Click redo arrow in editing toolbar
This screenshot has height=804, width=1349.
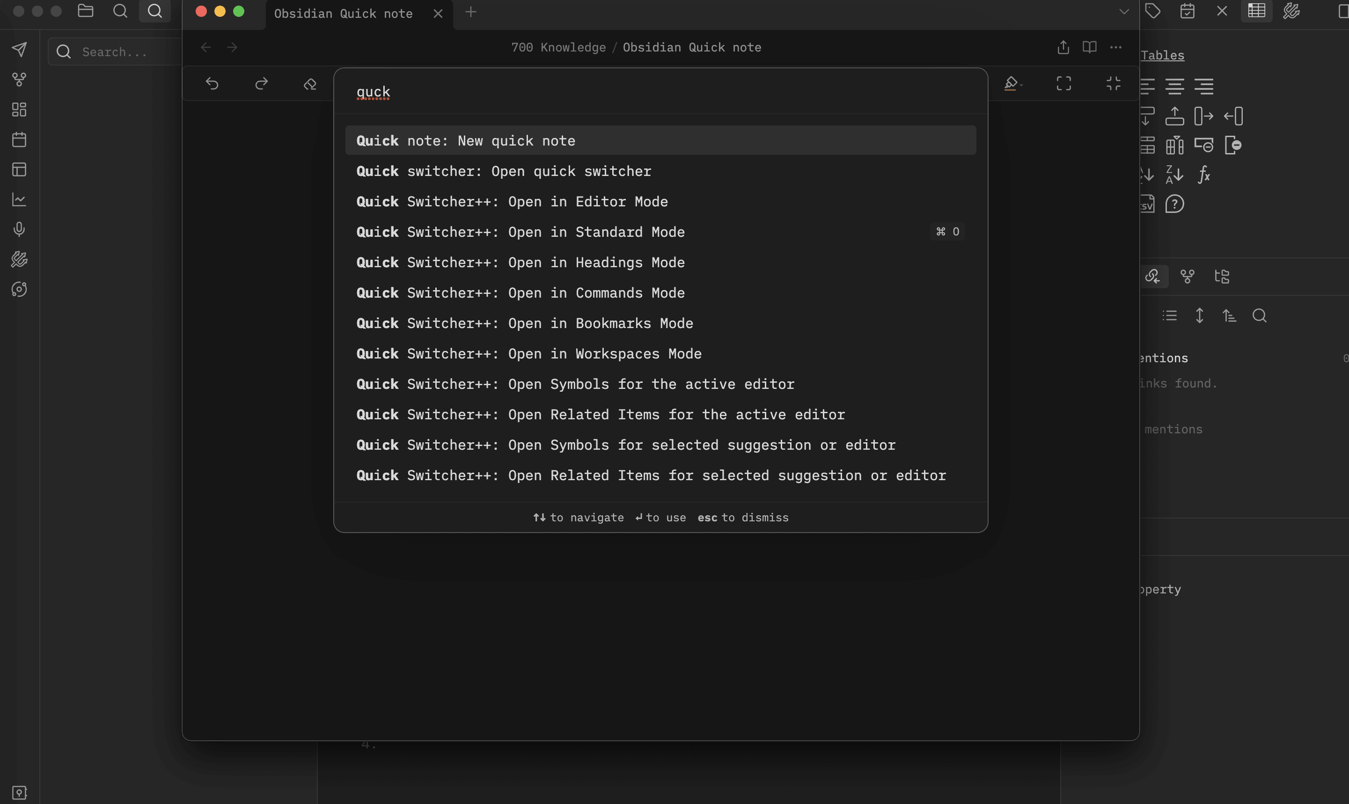tap(262, 83)
